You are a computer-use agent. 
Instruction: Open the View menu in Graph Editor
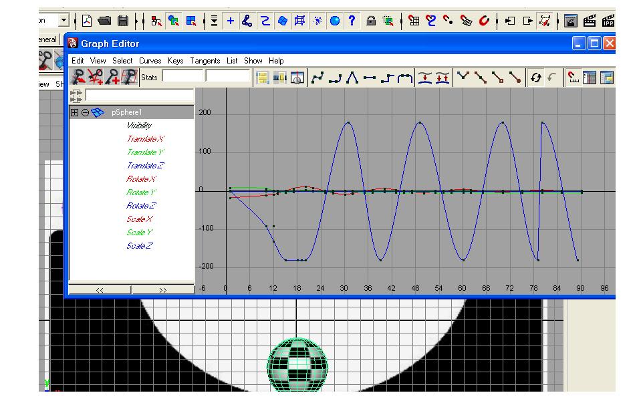tap(98, 61)
